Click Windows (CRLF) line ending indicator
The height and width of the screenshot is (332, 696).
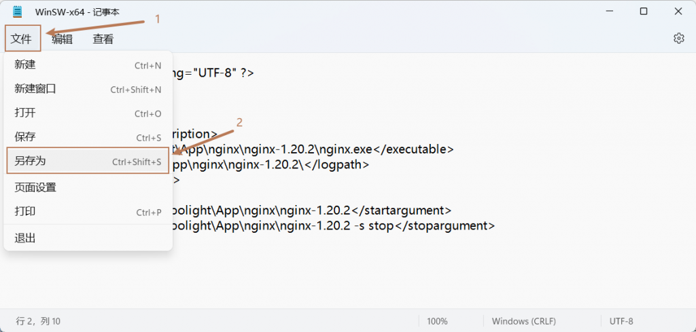(x=520, y=321)
